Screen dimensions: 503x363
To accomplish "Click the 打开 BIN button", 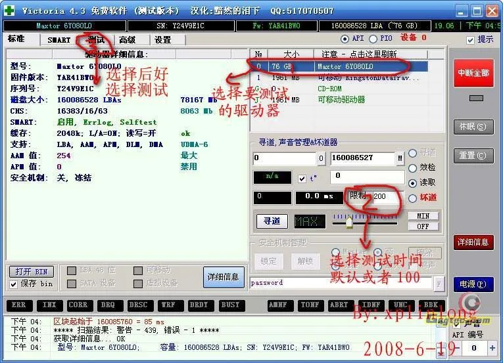I will tap(32, 272).
